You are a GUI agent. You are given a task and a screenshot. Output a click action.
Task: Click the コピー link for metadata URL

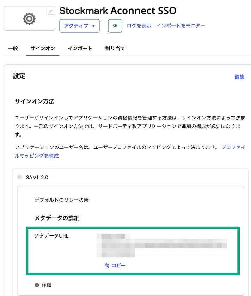point(118,266)
